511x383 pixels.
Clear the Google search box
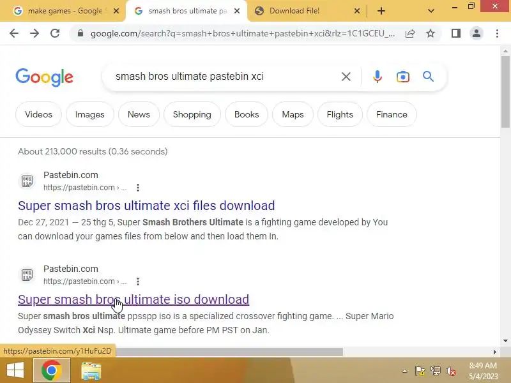coord(346,77)
